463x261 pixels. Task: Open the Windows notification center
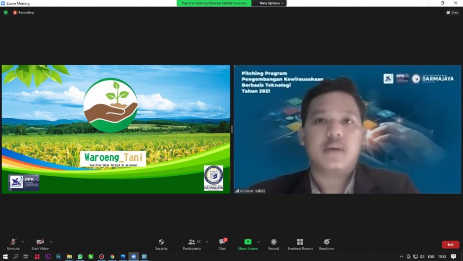[x=453, y=256]
